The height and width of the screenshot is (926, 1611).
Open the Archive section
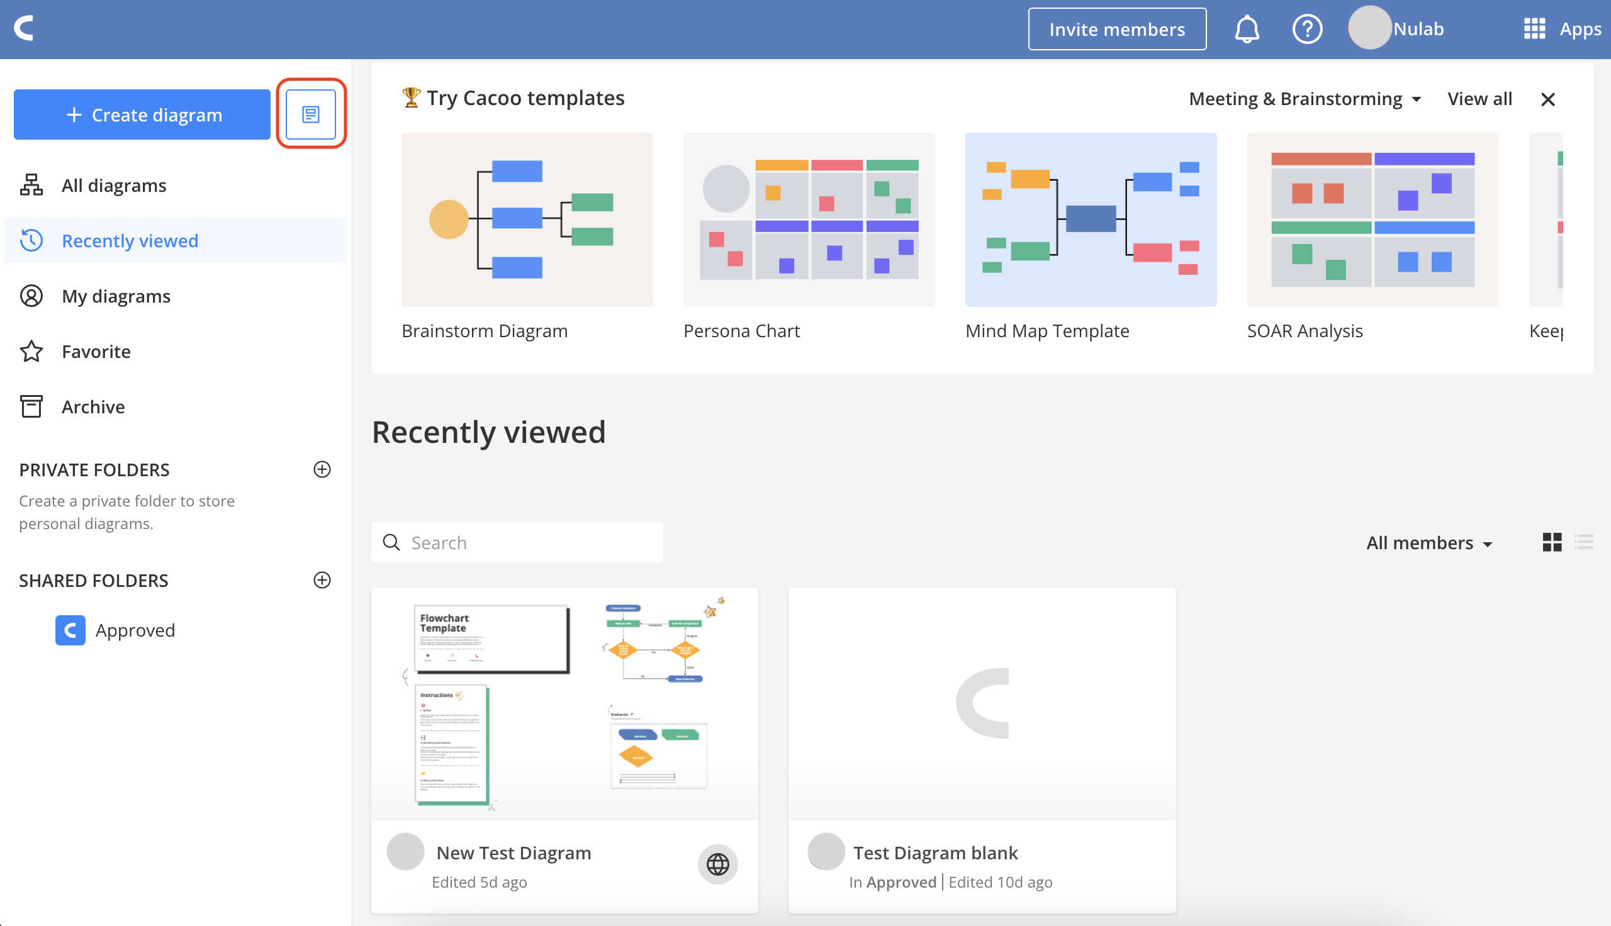tap(175, 406)
